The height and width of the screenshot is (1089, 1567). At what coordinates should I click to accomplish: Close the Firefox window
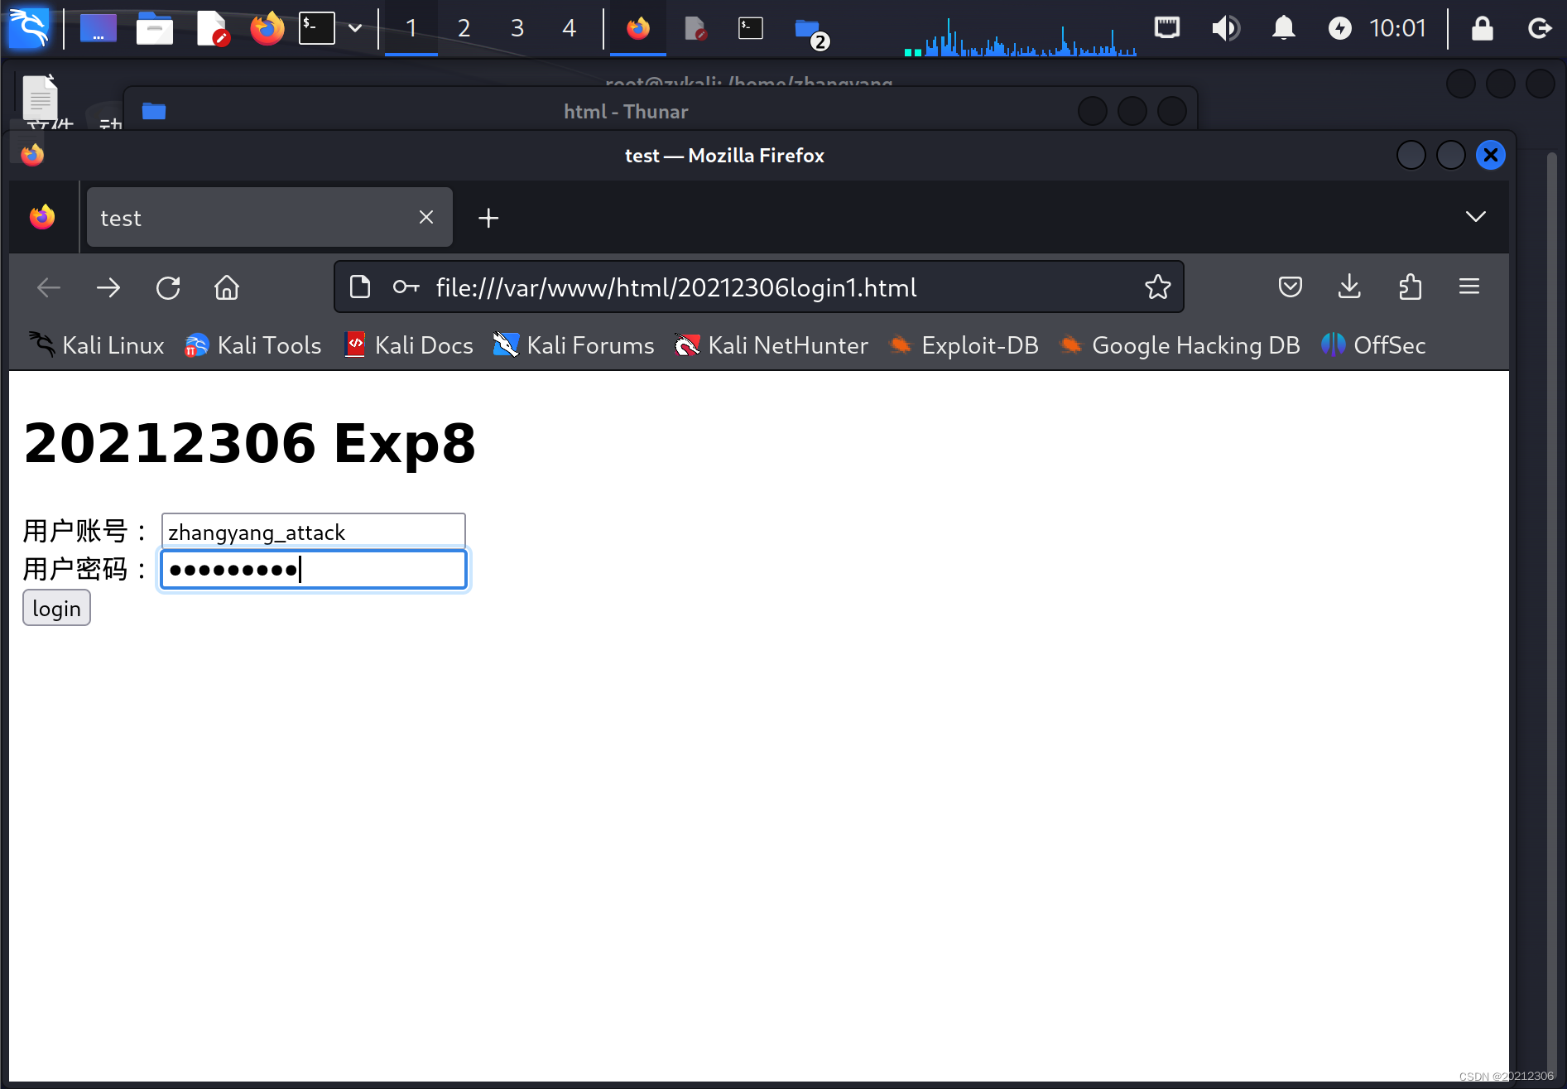coord(1491,155)
